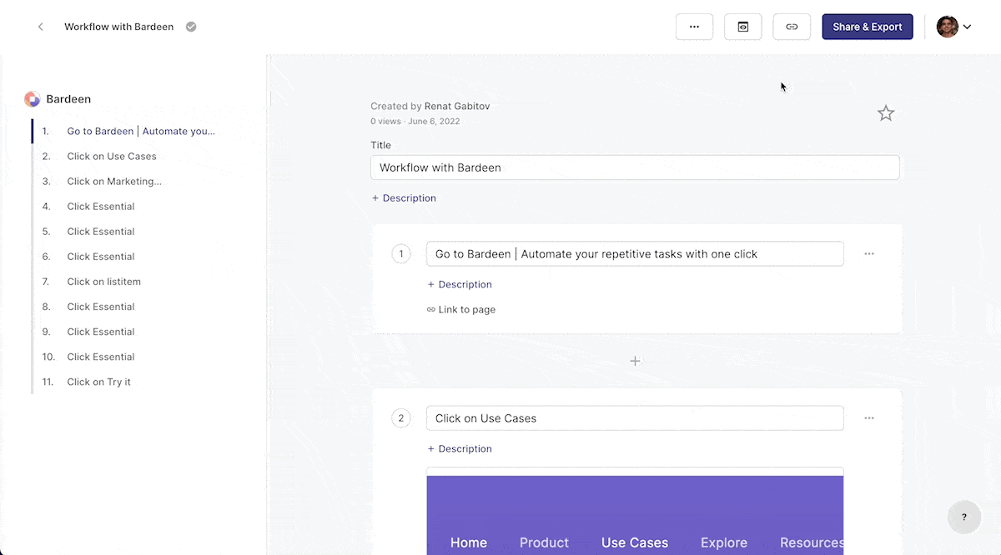Select sidebar step 5 'Click Essential'

tap(101, 231)
